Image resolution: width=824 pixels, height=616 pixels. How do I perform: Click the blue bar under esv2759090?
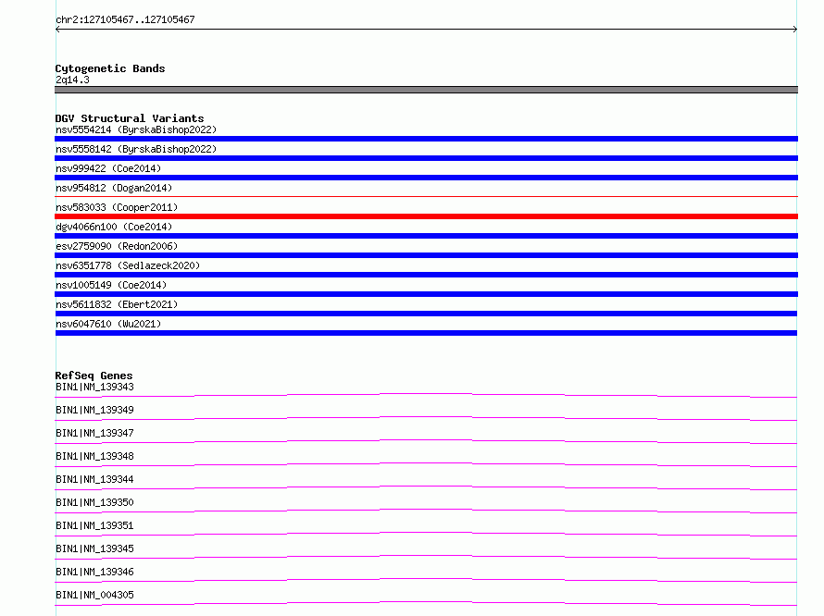coord(426,255)
